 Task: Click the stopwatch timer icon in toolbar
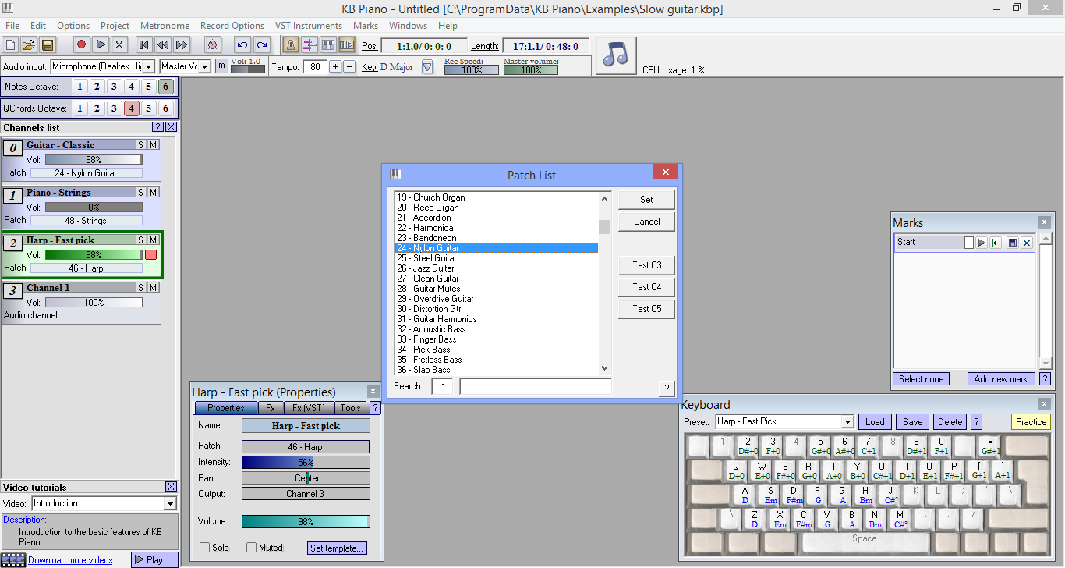point(212,45)
